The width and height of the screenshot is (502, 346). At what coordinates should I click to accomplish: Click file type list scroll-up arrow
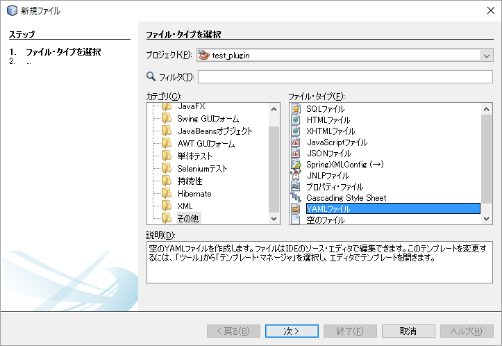(486, 109)
